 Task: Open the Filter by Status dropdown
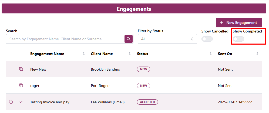pos(167,39)
